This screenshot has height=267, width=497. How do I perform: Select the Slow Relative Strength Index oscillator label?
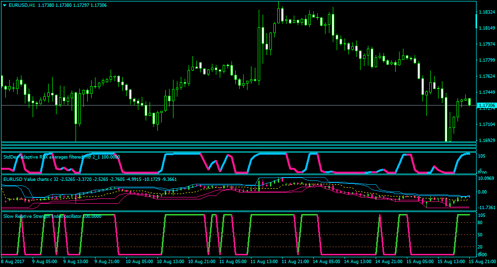point(52,216)
